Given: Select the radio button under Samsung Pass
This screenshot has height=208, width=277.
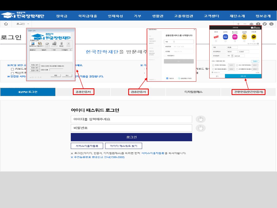Looking at the screenshot, I should 225,41.
